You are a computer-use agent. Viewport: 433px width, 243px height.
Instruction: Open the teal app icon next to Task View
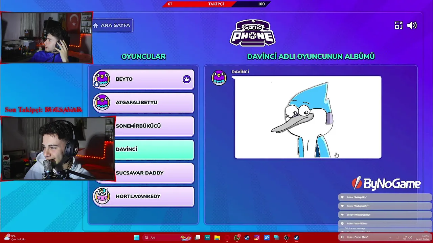point(207,238)
